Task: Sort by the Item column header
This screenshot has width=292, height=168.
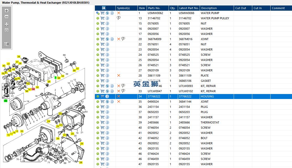Action: click(x=142, y=8)
